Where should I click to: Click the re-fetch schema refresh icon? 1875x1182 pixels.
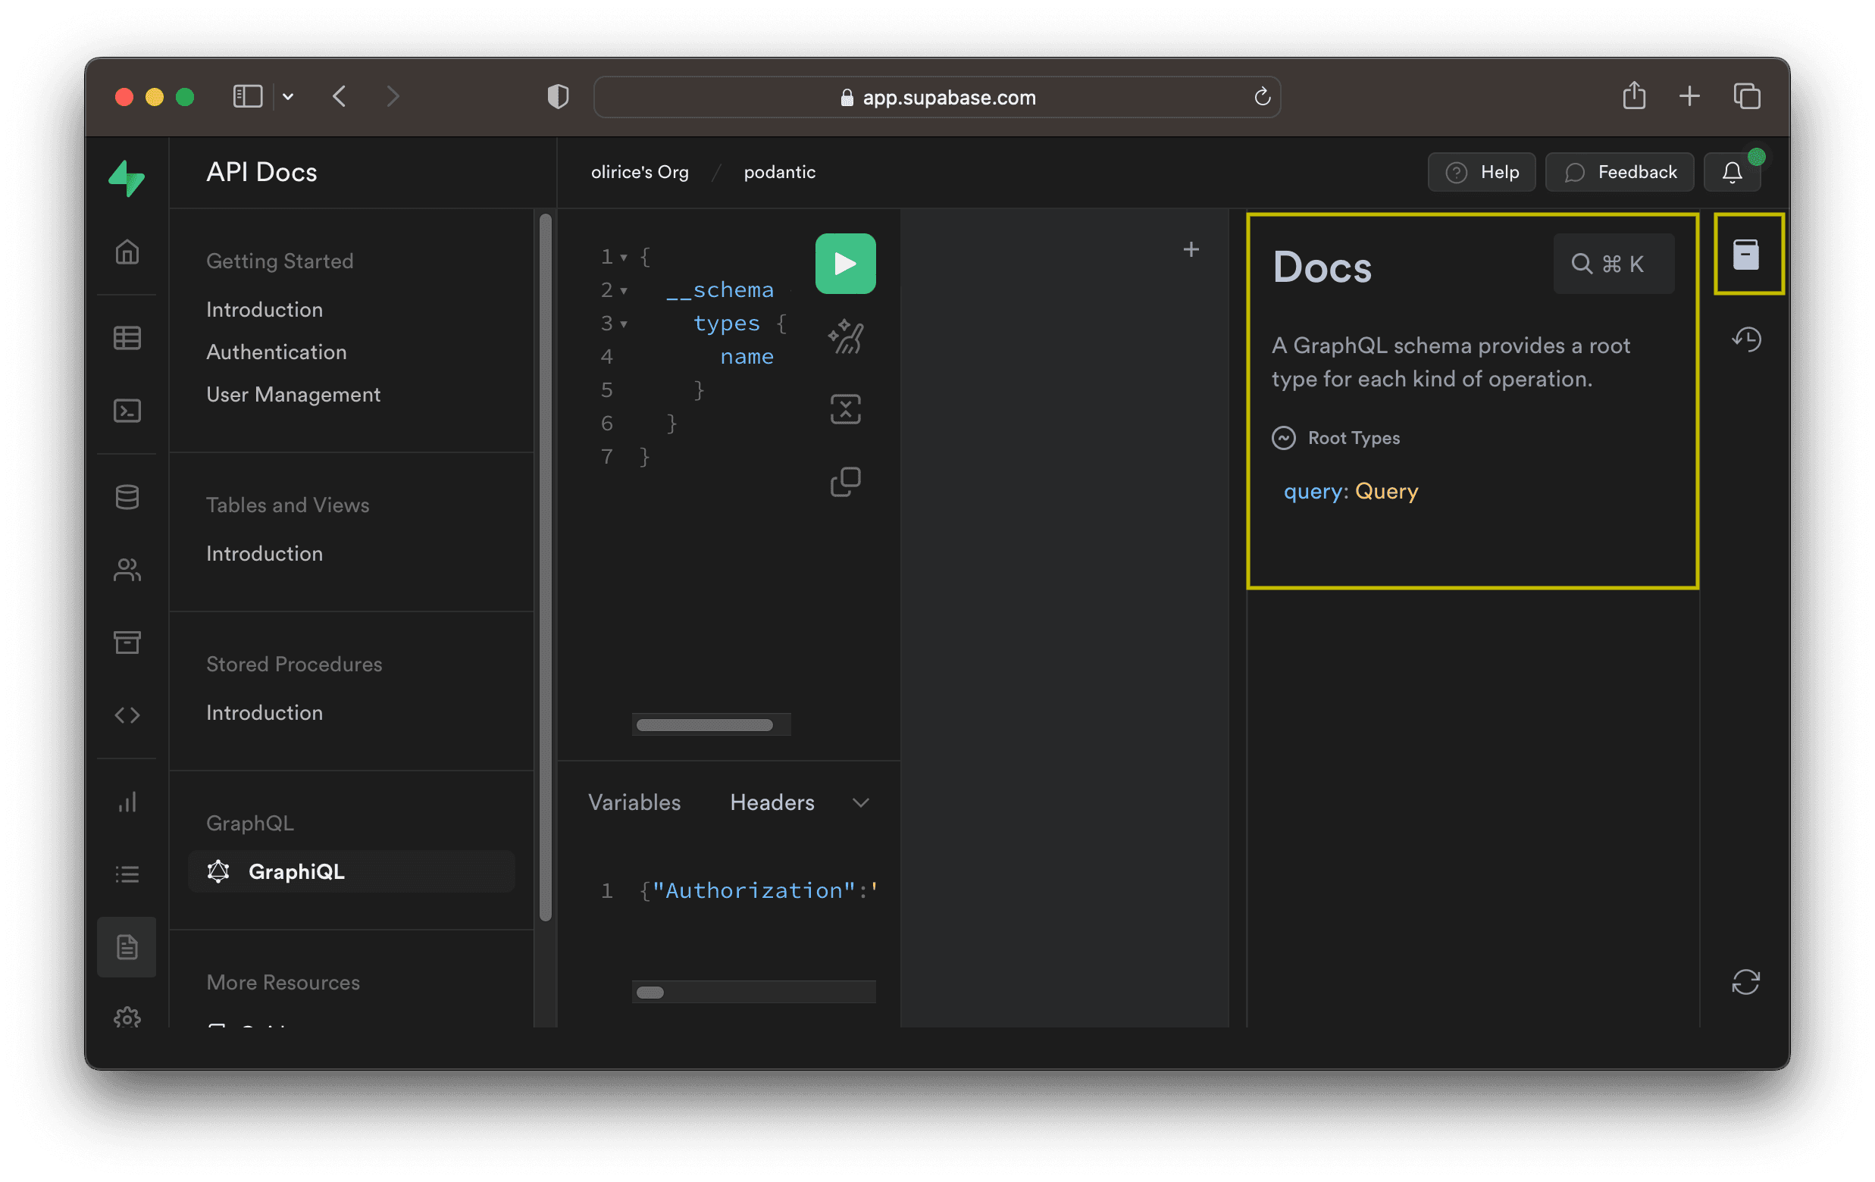1745,982
